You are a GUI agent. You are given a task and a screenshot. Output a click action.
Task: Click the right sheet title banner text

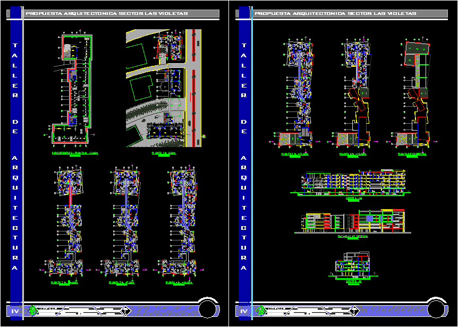335,13
